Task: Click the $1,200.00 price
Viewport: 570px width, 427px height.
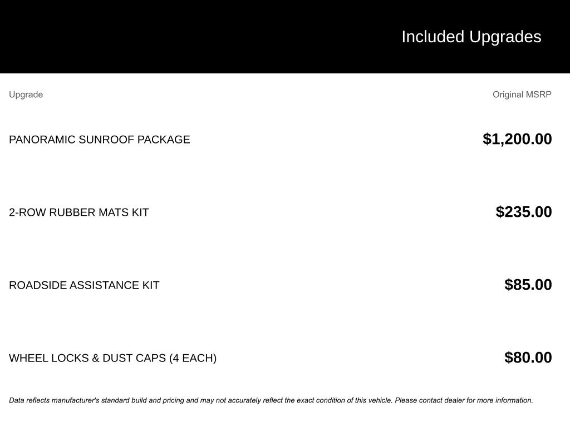Action: tap(517, 139)
